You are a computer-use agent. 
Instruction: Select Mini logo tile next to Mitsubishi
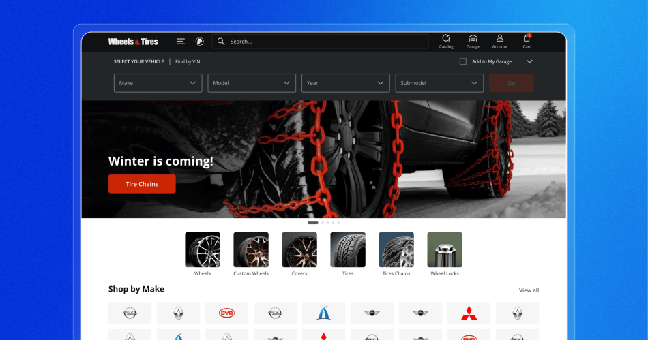[x=420, y=313]
